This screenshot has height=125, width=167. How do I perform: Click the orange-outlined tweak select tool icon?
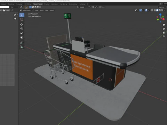pos(26,7)
